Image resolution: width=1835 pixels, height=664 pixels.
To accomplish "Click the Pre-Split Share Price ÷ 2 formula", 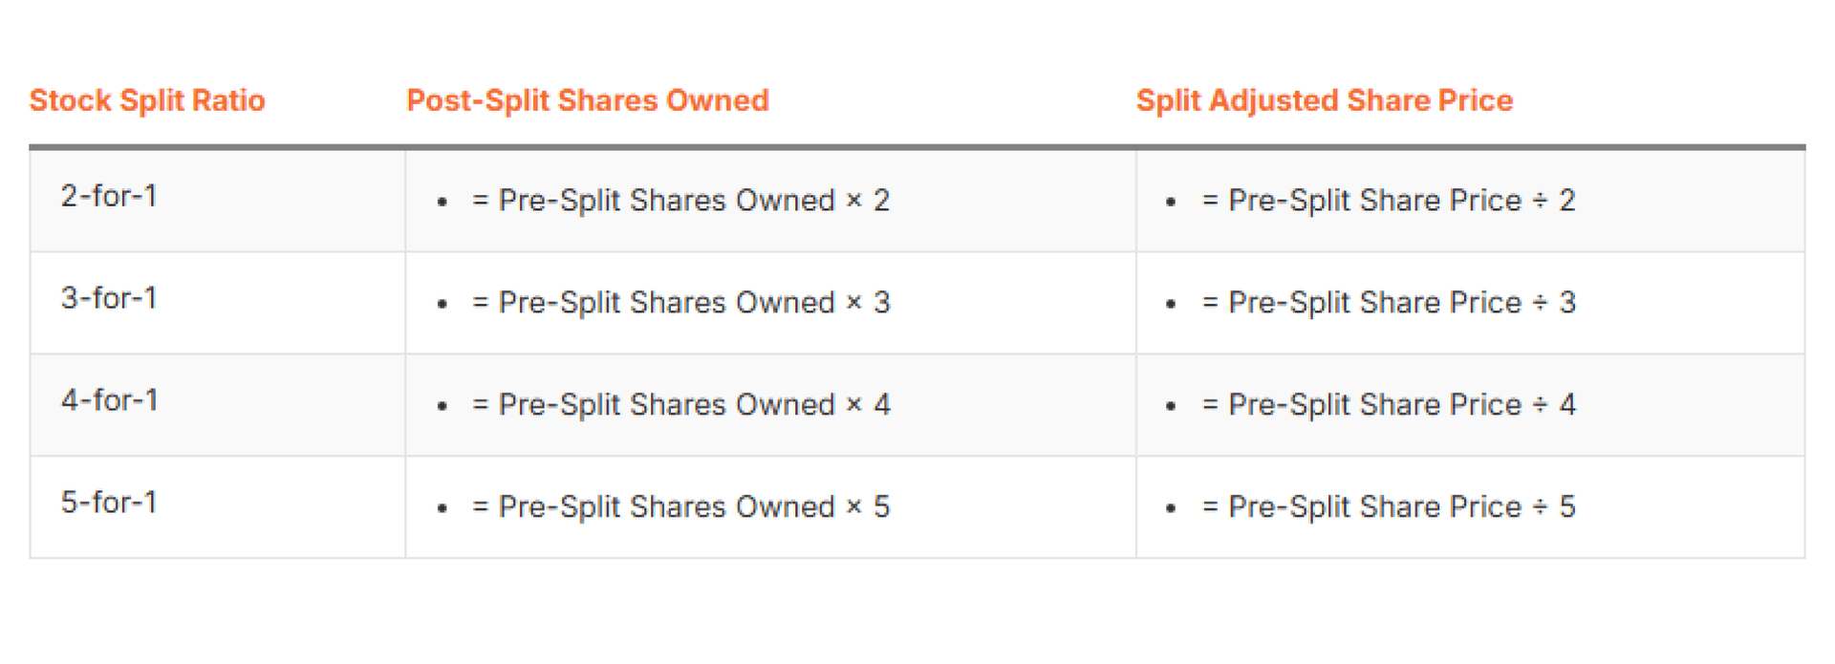I will click(x=1388, y=201).
